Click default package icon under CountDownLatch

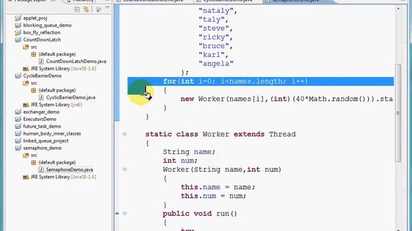tap(33, 54)
